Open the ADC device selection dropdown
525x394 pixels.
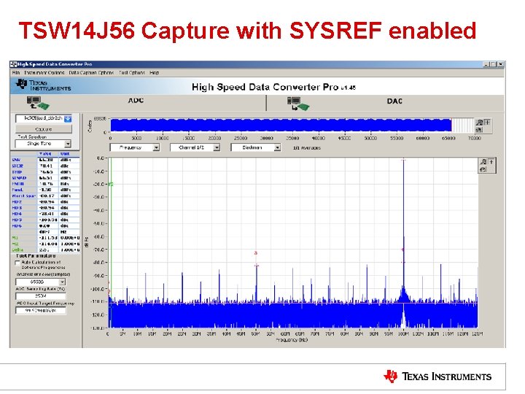tap(68, 119)
